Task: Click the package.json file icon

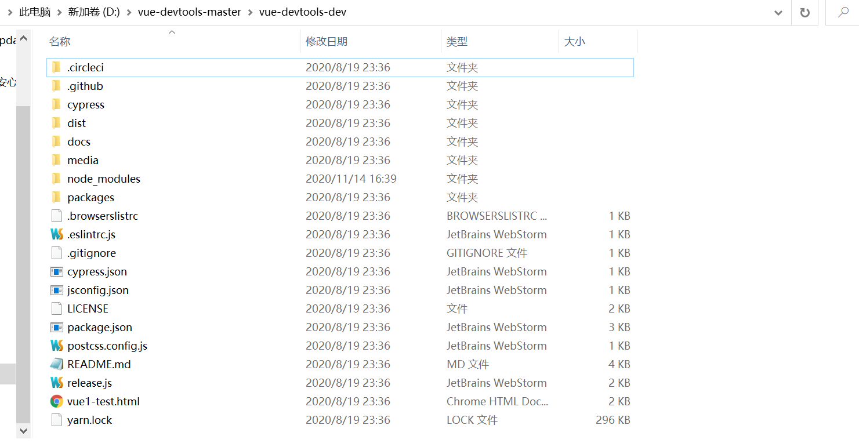Action: [x=56, y=327]
